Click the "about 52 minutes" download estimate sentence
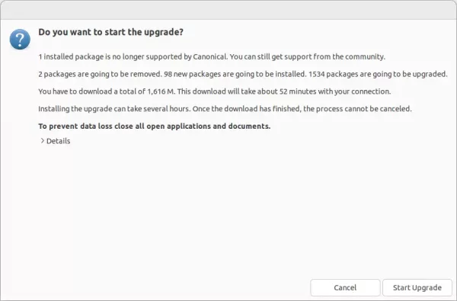 284,91
